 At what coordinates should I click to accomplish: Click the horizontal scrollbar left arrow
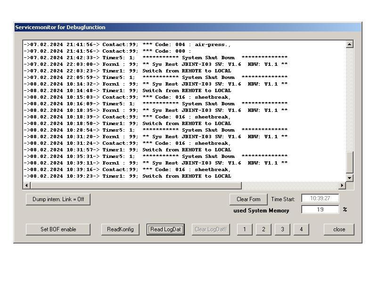(27, 186)
